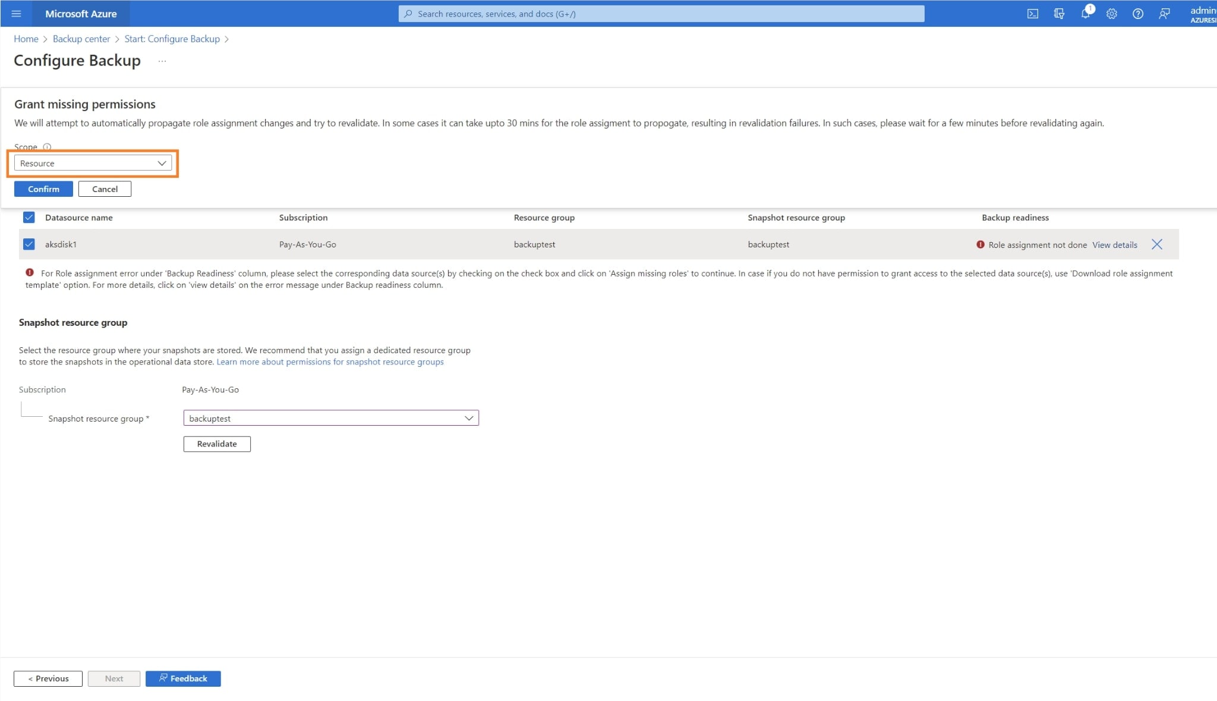Open View details link
Viewport: 1217px width, 701px height.
pyautogui.click(x=1114, y=245)
